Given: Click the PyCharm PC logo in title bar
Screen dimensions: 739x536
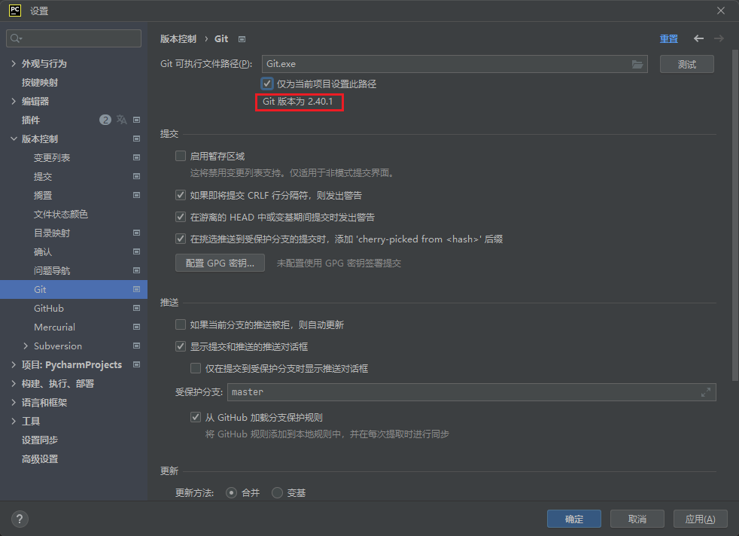Looking at the screenshot, I should click(x=15, y=11).
